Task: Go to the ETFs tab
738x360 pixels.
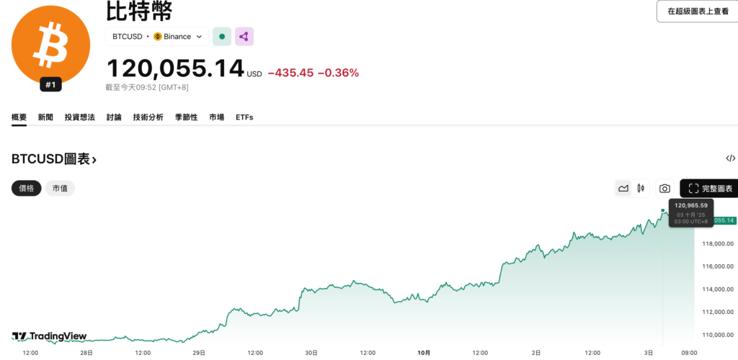Action: (x=244, y=117)
